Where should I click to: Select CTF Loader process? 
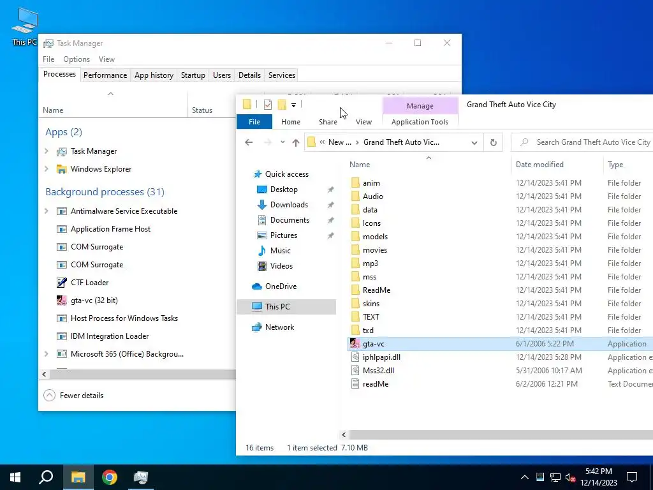[x=89, y=283]
